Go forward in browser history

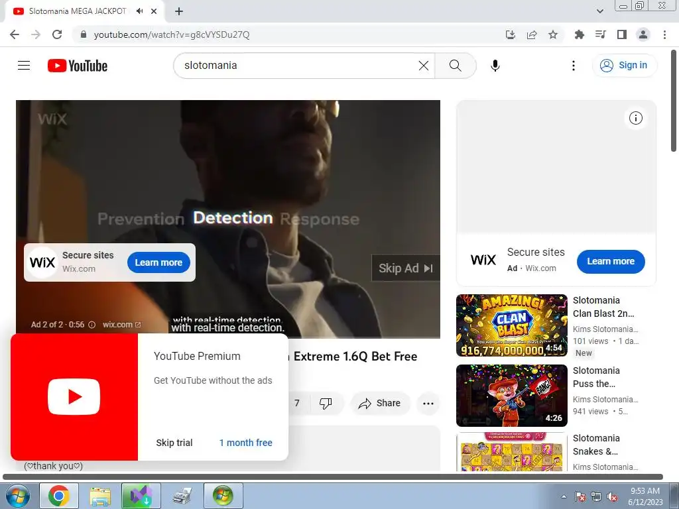36,34
